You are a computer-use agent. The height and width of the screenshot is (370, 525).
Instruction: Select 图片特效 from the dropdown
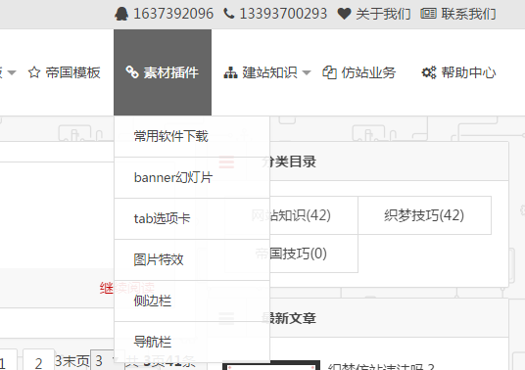(192, 260)
